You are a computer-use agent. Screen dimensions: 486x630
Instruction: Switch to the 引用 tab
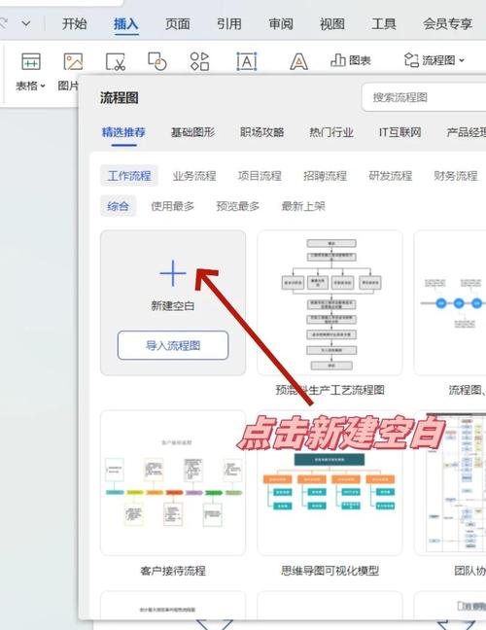point(229,24)
